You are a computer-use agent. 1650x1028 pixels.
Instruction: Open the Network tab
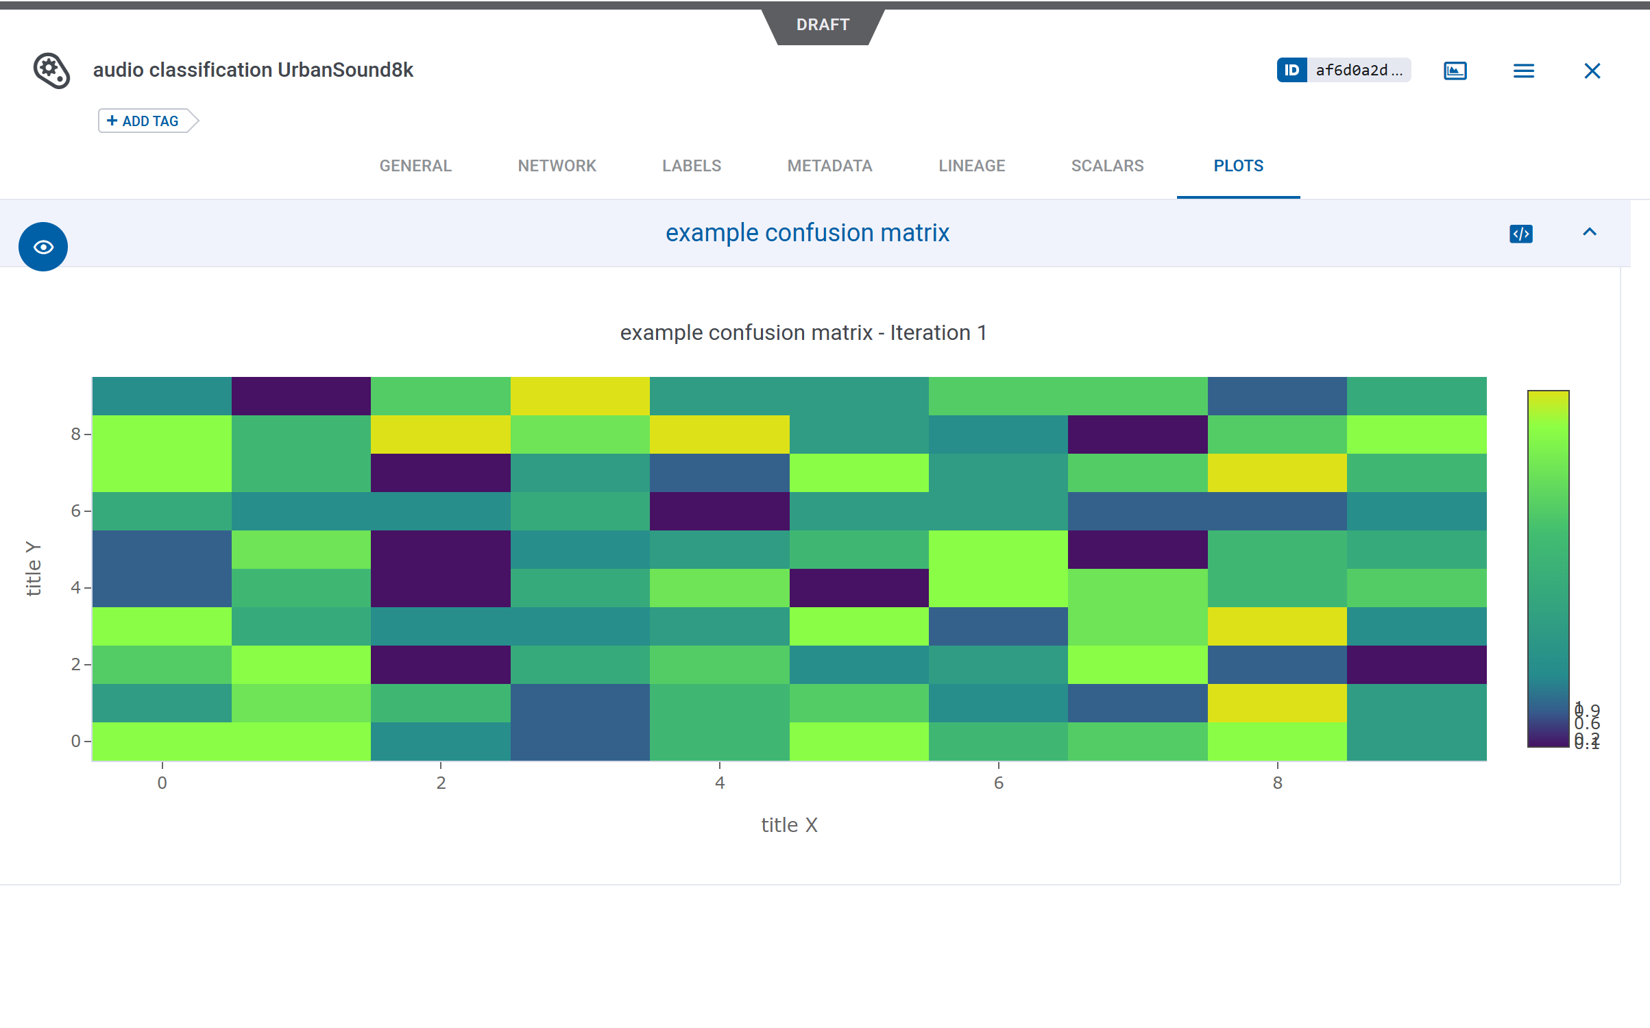click(x=557, y=166)
